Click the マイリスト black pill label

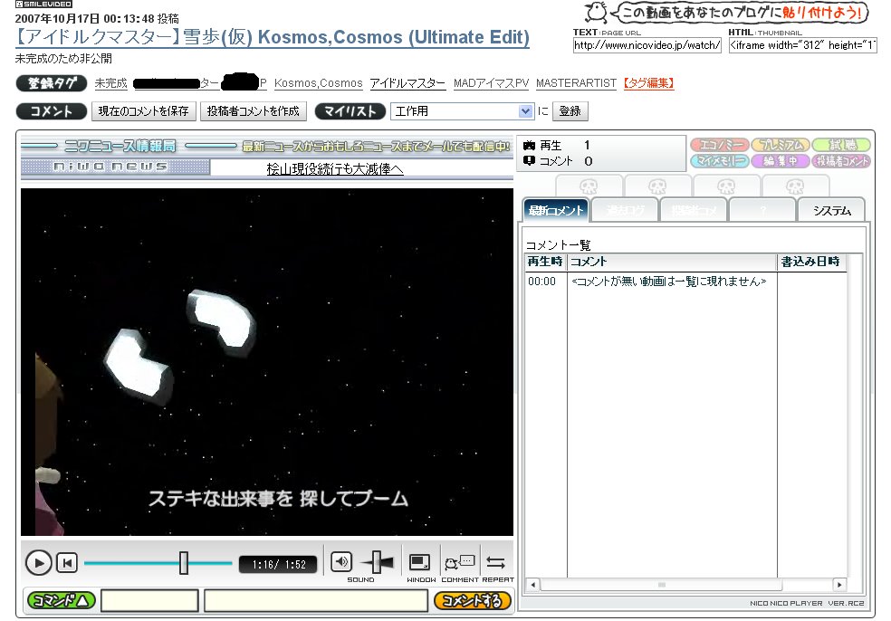tap(350, 111)
